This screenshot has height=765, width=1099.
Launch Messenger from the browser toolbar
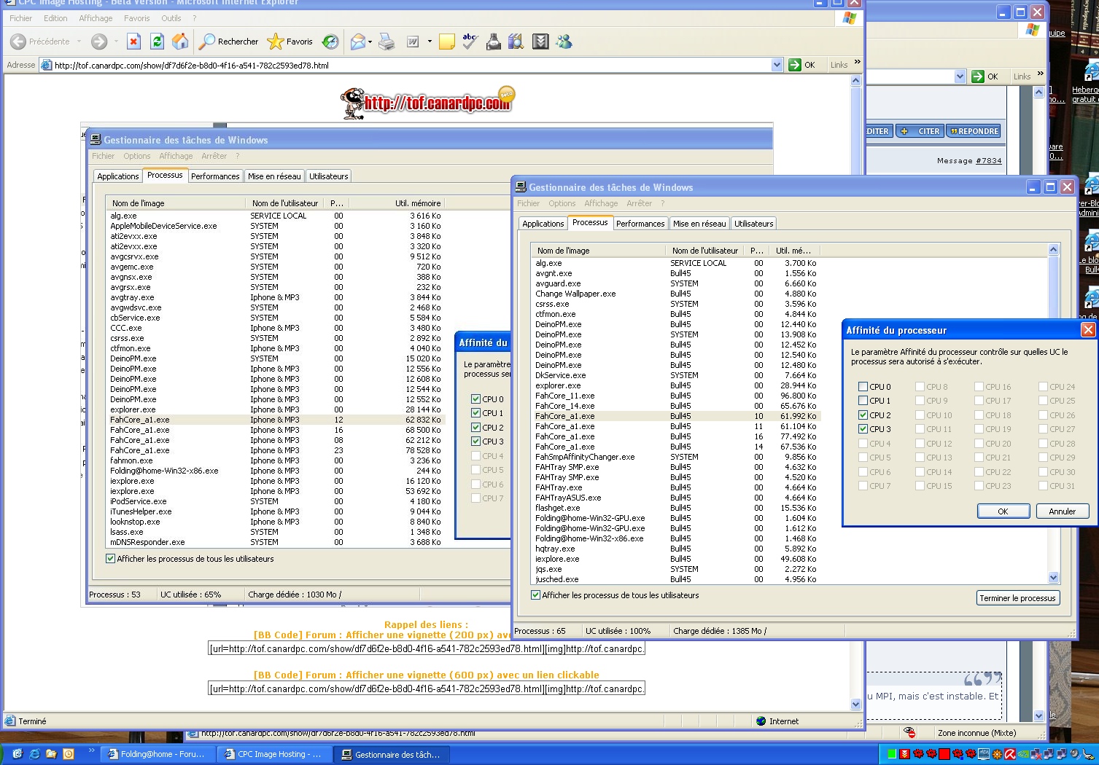(564, 42)
